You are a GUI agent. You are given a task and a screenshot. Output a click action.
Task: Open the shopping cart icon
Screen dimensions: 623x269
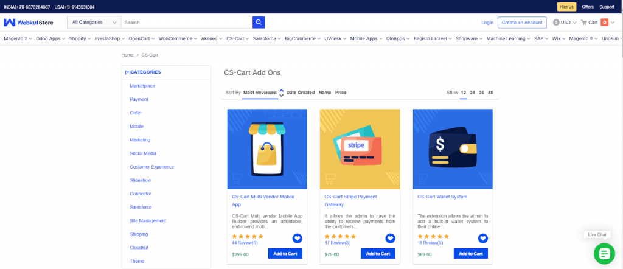point(584,23)
